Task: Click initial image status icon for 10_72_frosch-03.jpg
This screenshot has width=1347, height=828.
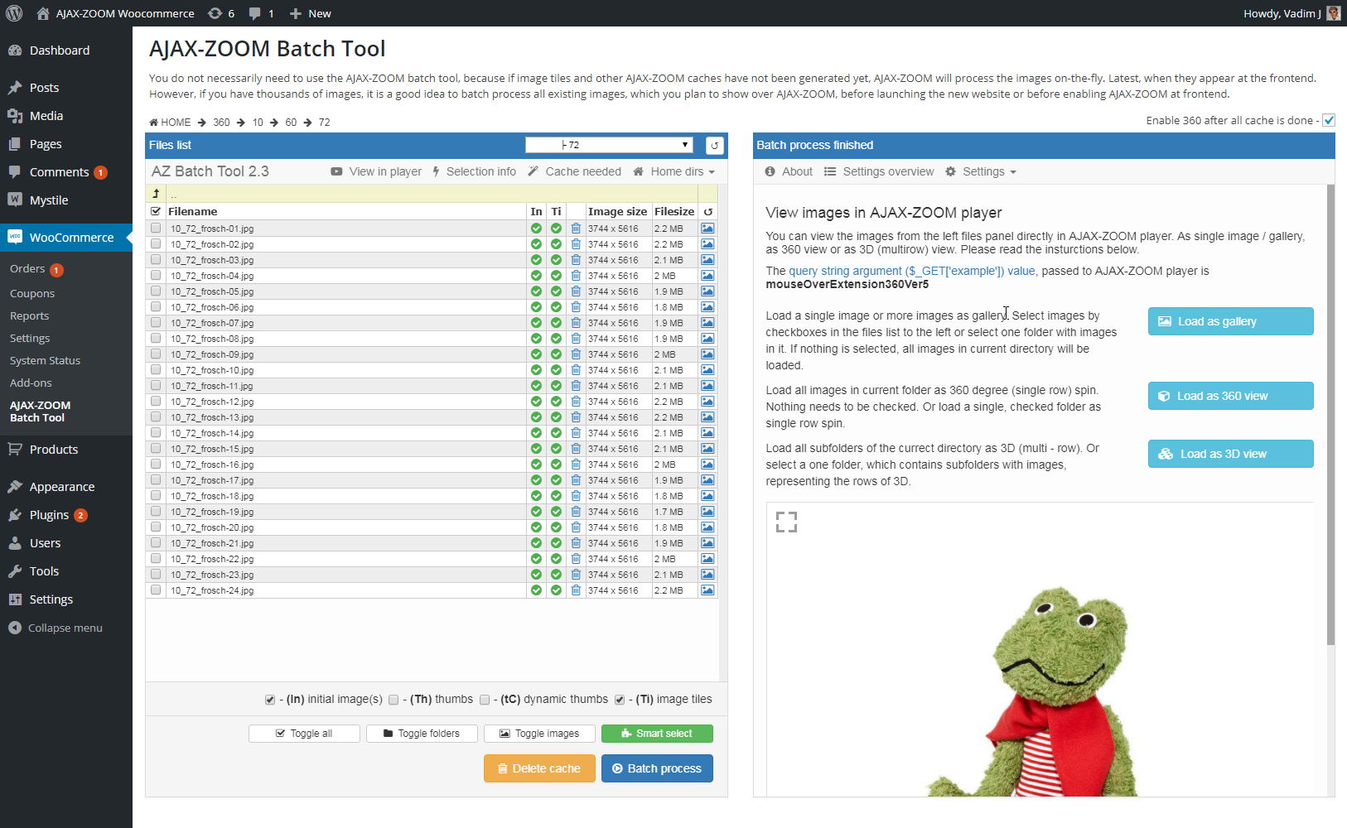Action: tap(536, 260)
